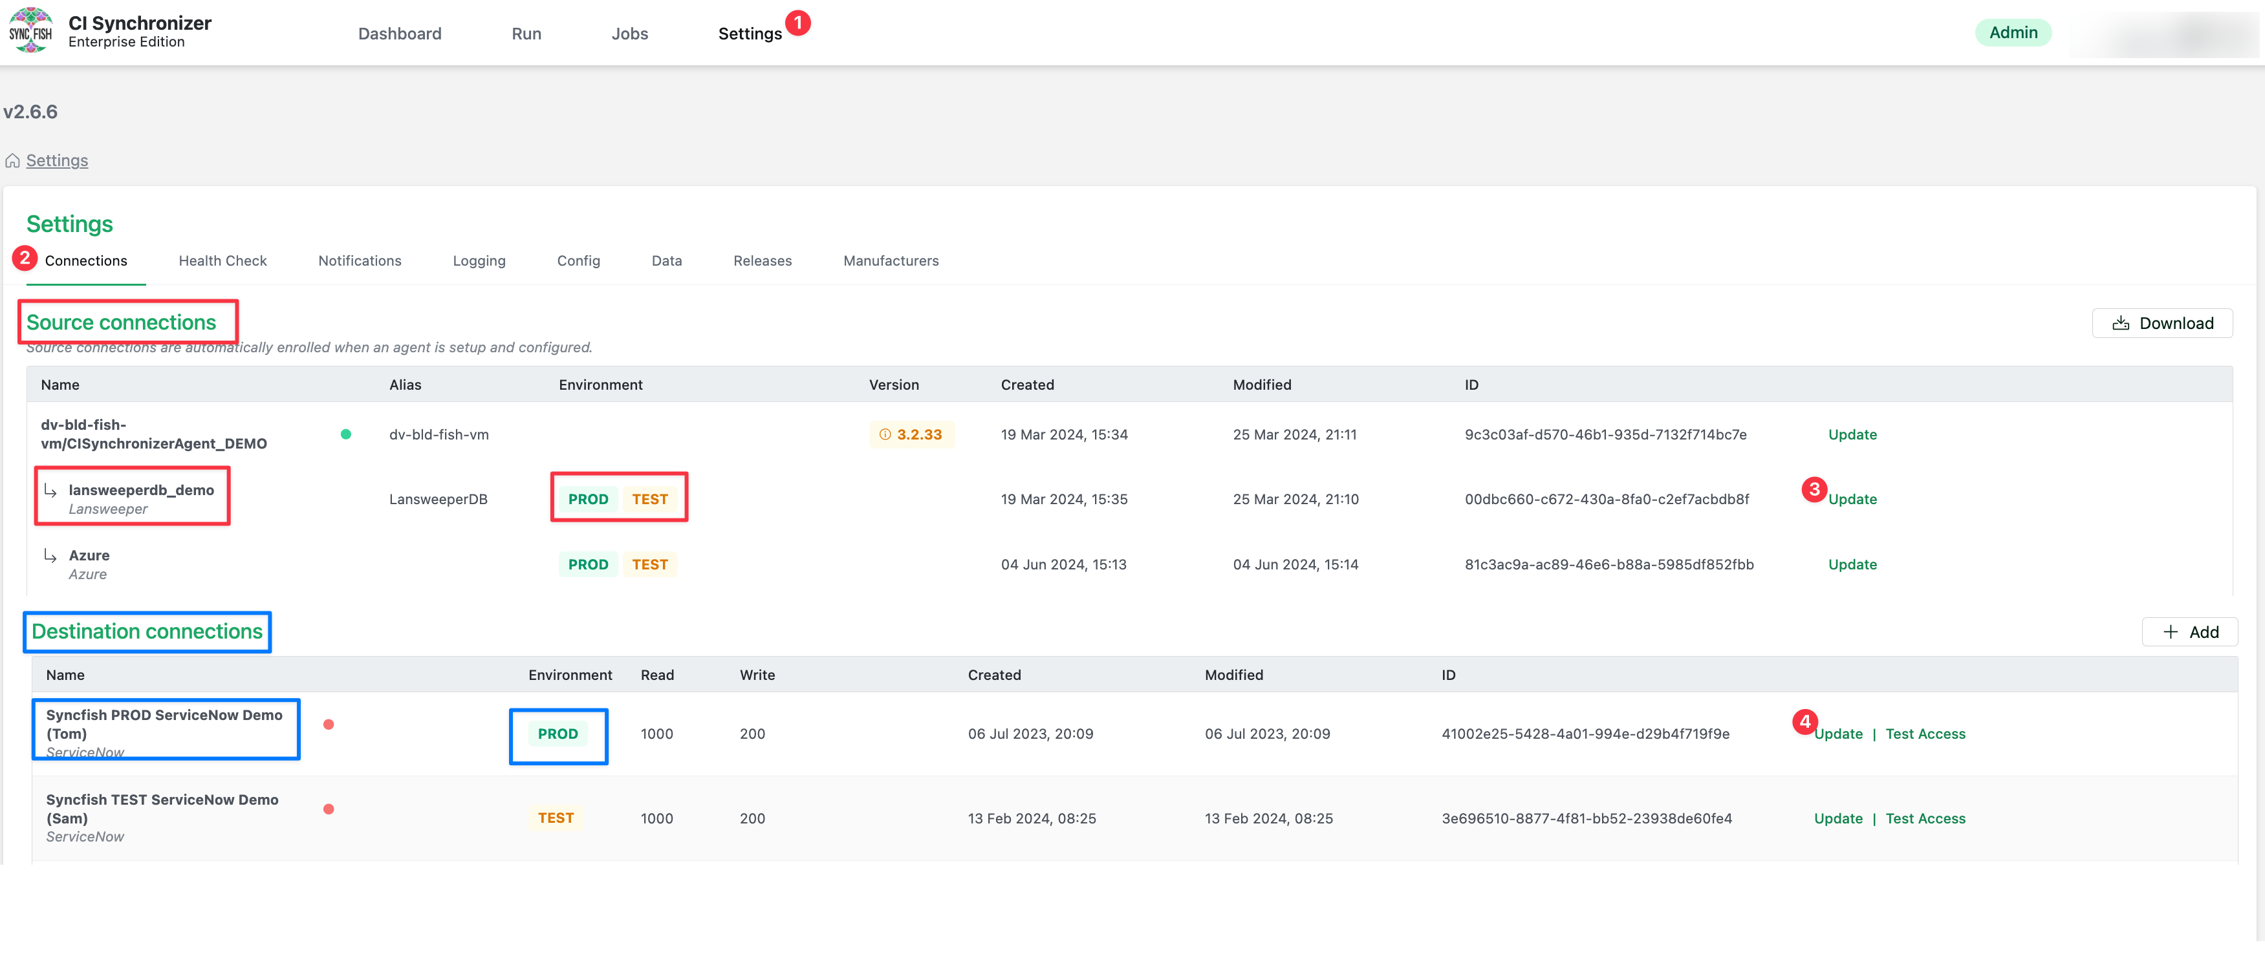Update the lansweeperdb_demo source connection
The image size is (2265, 954).
(1852, 499)
